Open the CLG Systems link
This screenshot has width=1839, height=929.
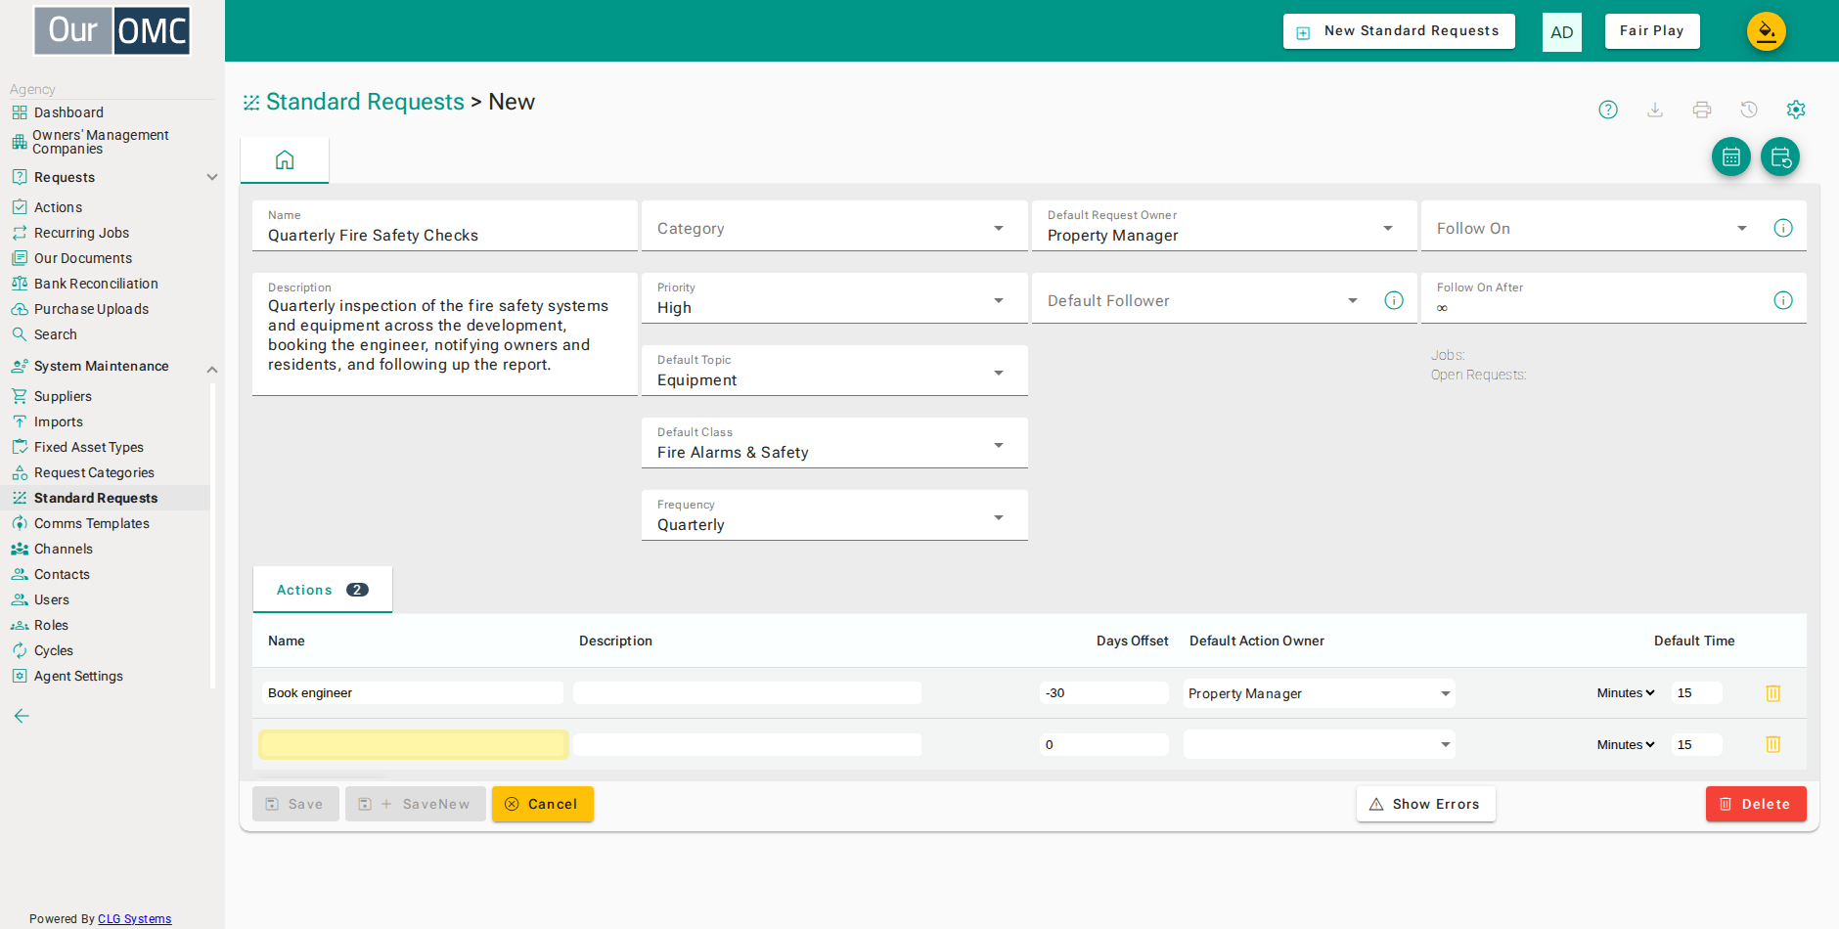[134, 919]
